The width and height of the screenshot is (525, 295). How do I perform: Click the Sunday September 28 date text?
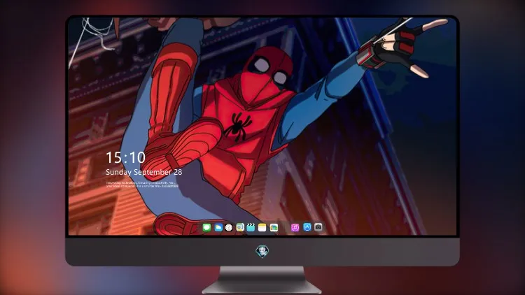coord(144,172)
